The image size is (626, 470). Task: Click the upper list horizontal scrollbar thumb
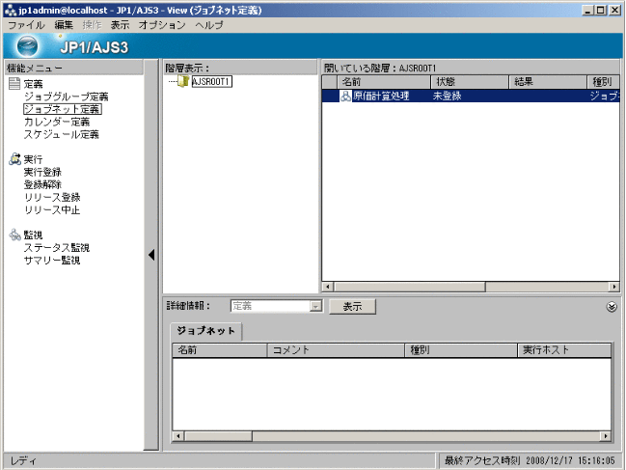coord(410,287)
